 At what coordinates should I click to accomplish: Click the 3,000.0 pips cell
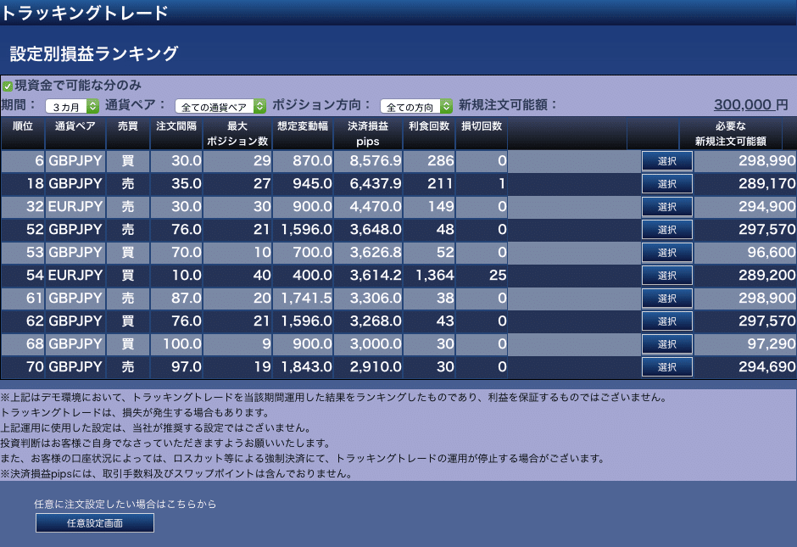click(368, 344)
